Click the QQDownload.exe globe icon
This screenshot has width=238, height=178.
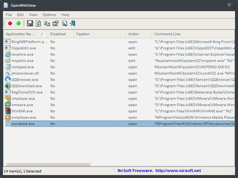pos(8,86)
